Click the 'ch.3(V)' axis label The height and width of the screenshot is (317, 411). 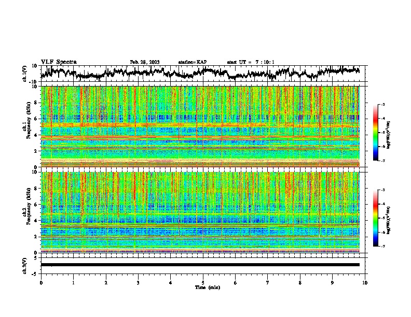point(25,266)
